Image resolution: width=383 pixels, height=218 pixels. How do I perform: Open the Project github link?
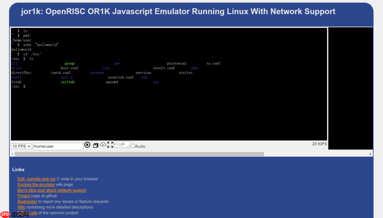point(24,196)
